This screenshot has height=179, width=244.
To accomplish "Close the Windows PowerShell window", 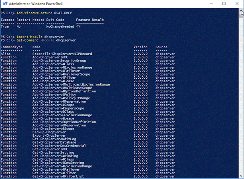I will click(237, 4).
